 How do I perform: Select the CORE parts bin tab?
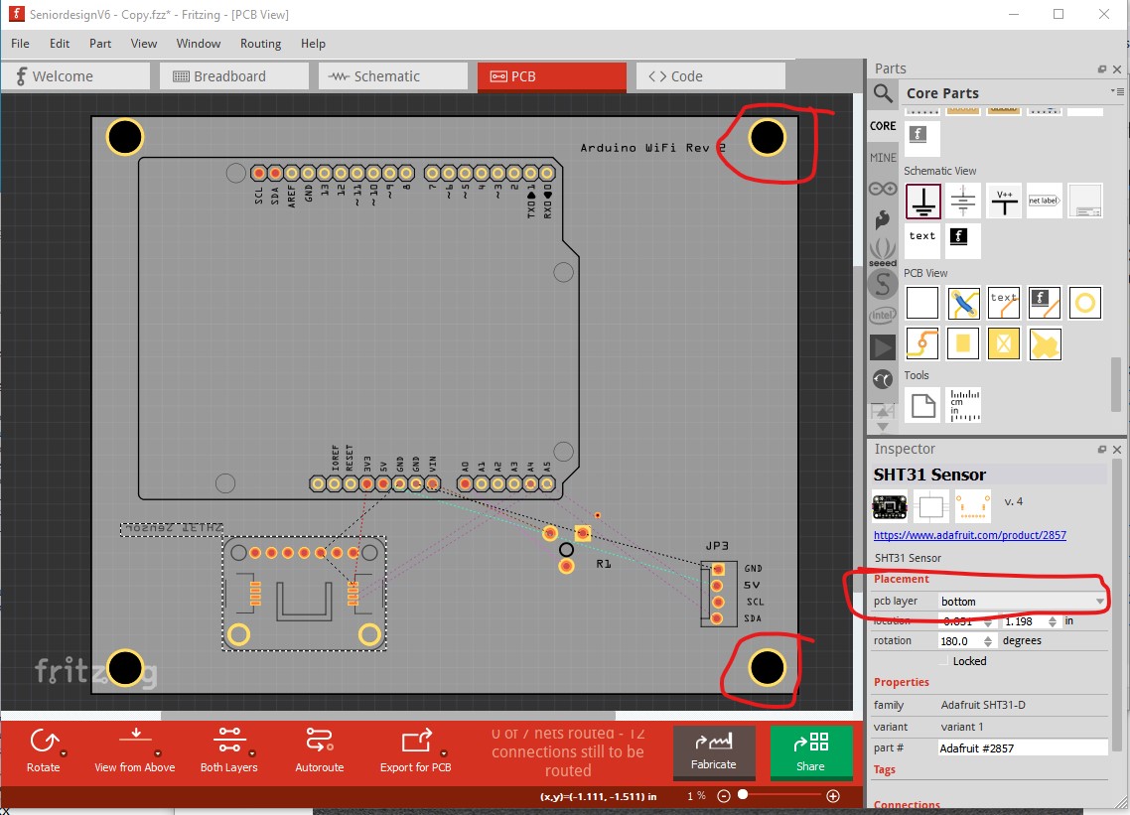[x=883, y=125]
